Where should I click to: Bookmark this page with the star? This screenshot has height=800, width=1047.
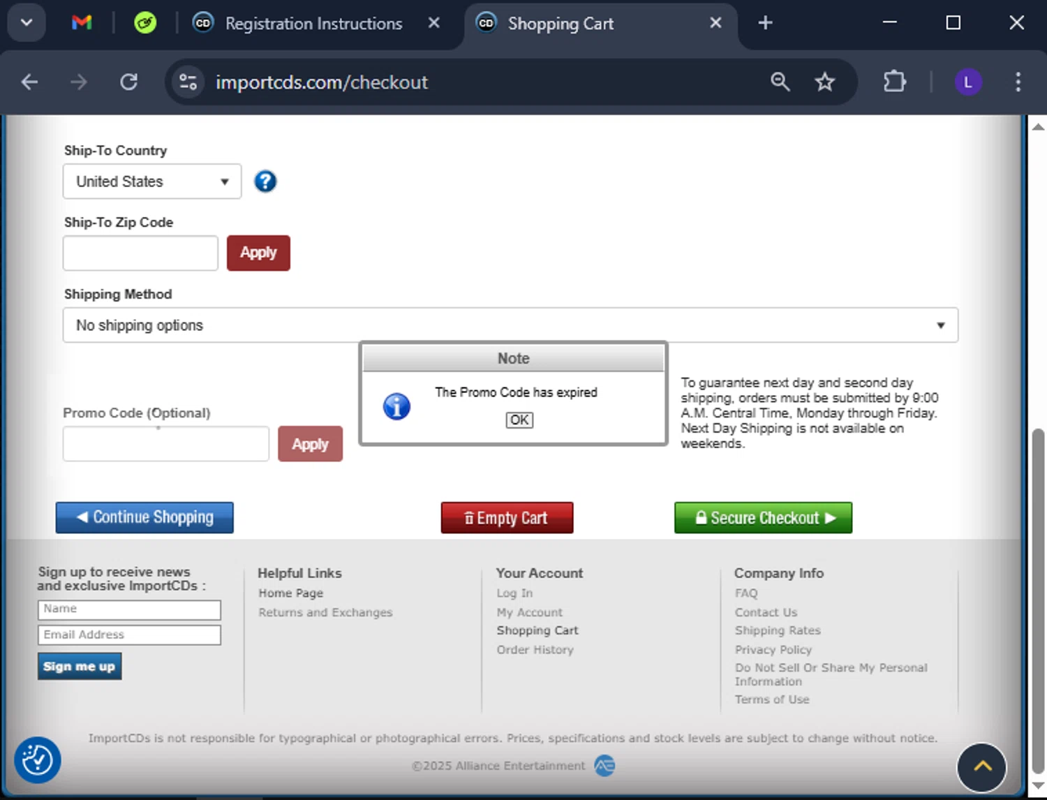tap(825, 82)
